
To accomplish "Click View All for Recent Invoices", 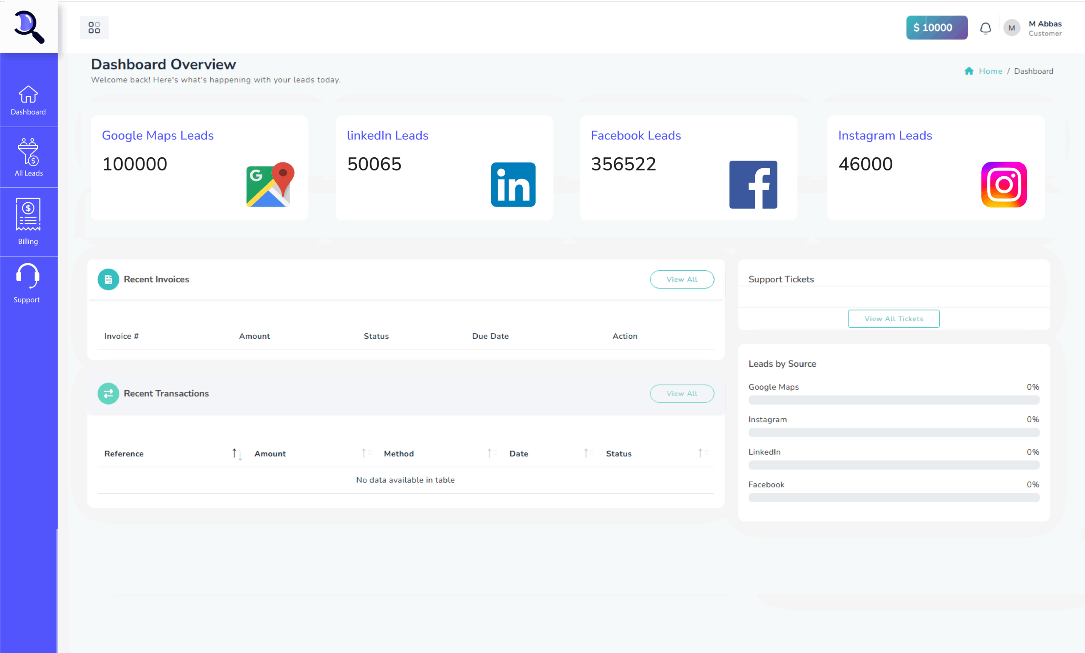I will click(x=682, y=279).
